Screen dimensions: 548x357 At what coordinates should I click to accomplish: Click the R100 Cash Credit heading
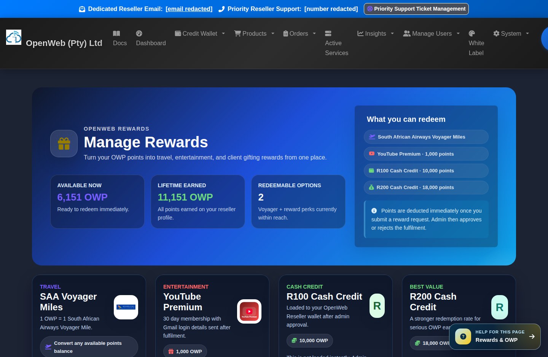coord(324,297)
